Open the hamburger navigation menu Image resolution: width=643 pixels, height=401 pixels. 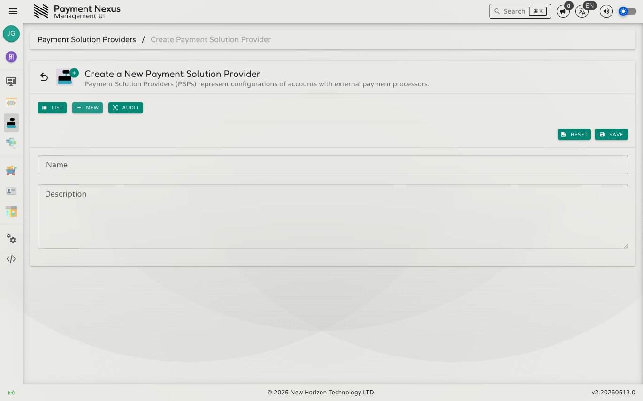coord(13,11)
